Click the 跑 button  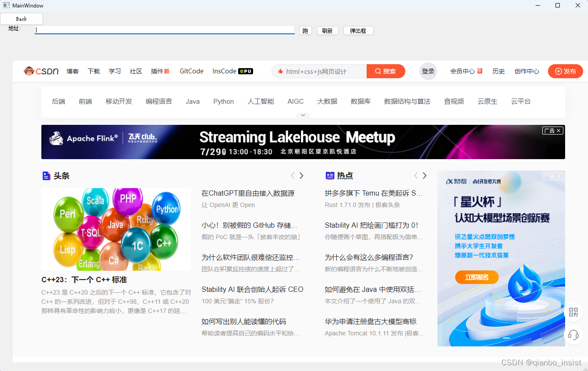click(x=305, y=31)
